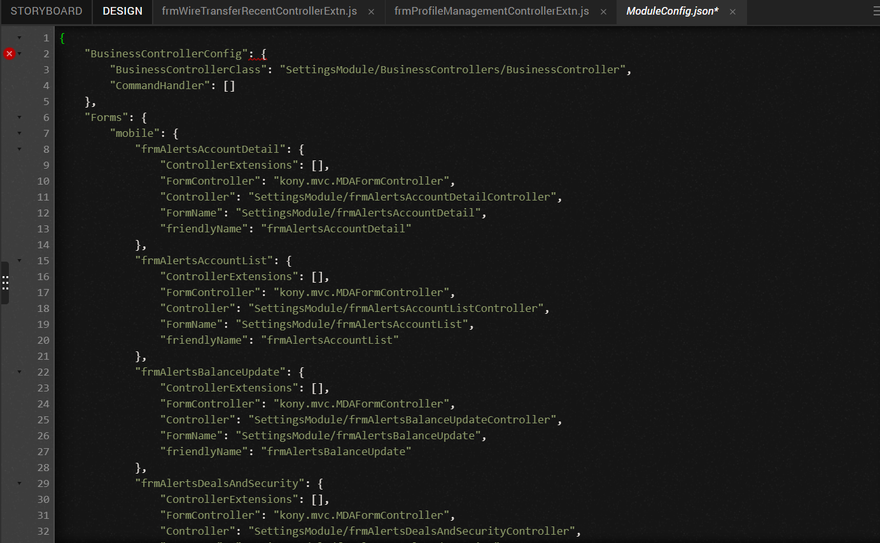Close the frmProfileManagementControllerExtn.js tab

(603, 12)
